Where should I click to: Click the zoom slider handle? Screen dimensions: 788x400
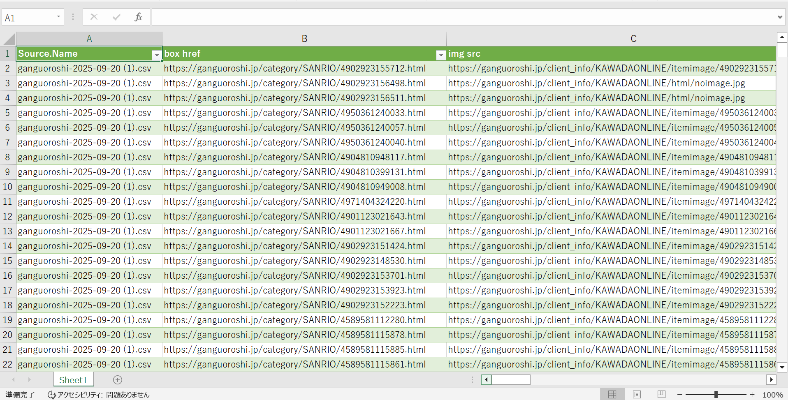716,395
